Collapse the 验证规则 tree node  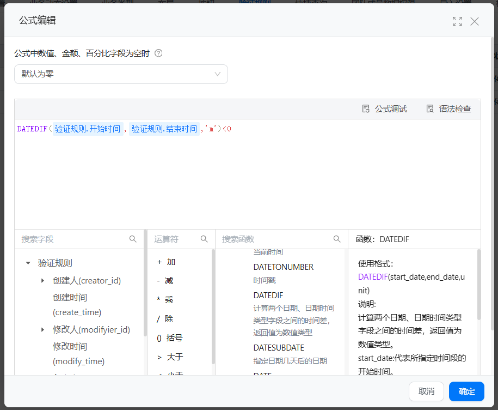coord(28,263)
